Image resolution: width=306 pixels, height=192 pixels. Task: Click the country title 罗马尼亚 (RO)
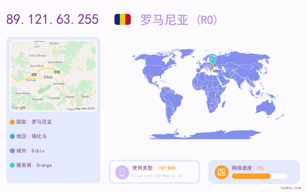point(179,20)
